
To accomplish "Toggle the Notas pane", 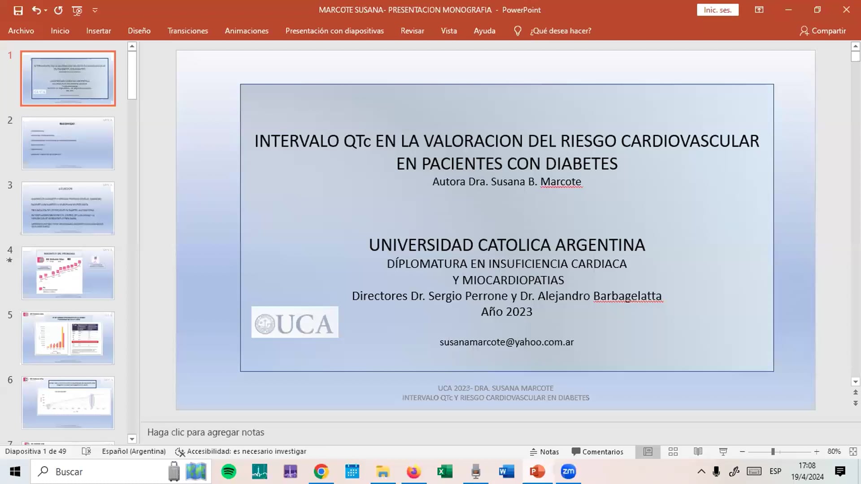I will click(544, 452).
